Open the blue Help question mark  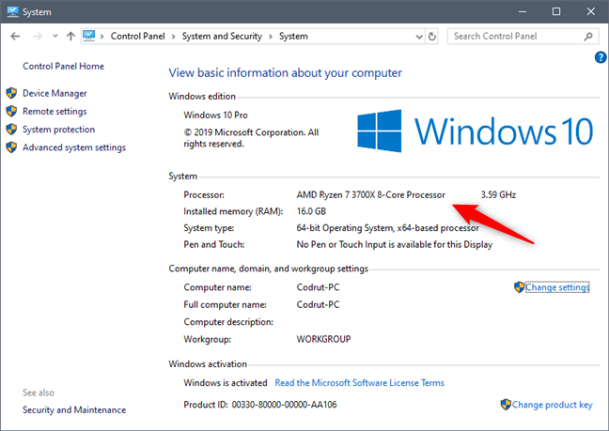coord(601,57)
